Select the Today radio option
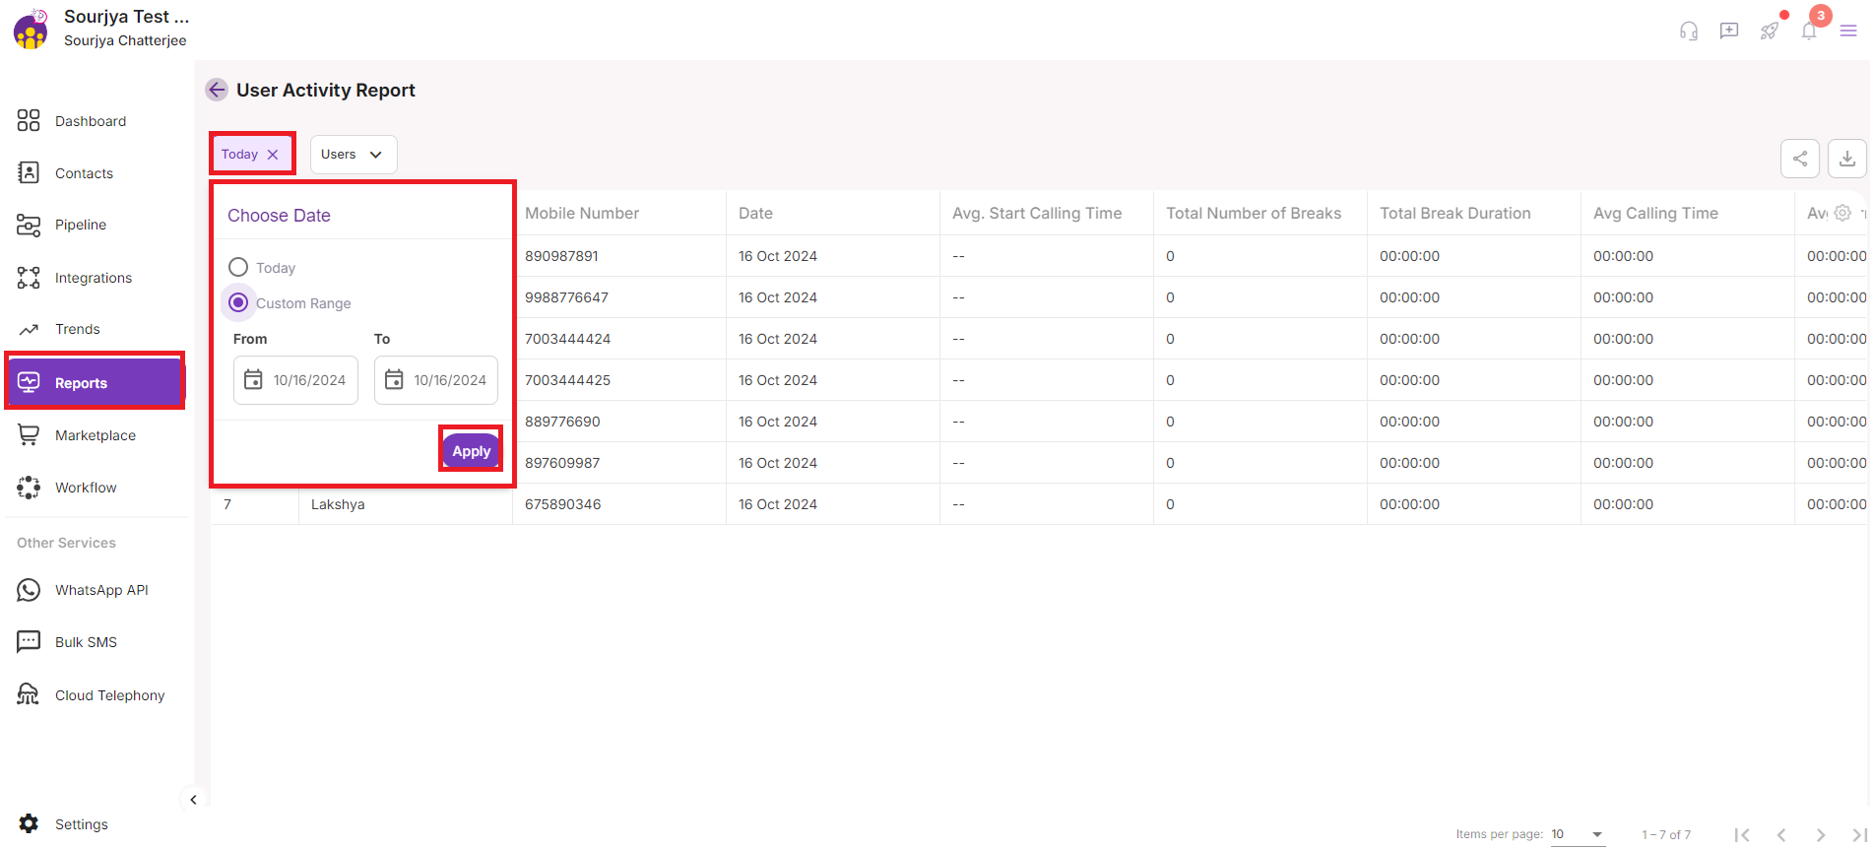Viewport: 1870px width, 849px height. 238,267
